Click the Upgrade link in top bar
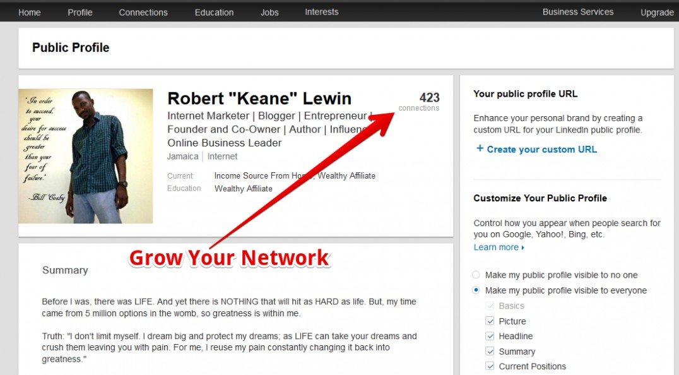This screenshot has height=375, width=679. coord(657,13)
